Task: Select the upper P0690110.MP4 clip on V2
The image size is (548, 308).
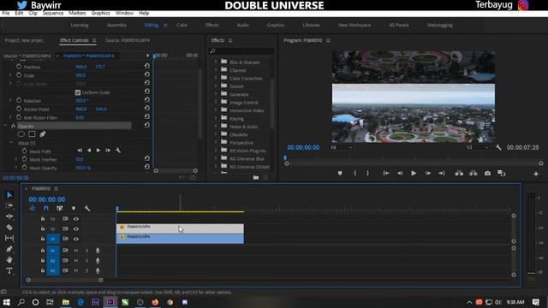Action: pyautogui.click(x=180, y=228)
